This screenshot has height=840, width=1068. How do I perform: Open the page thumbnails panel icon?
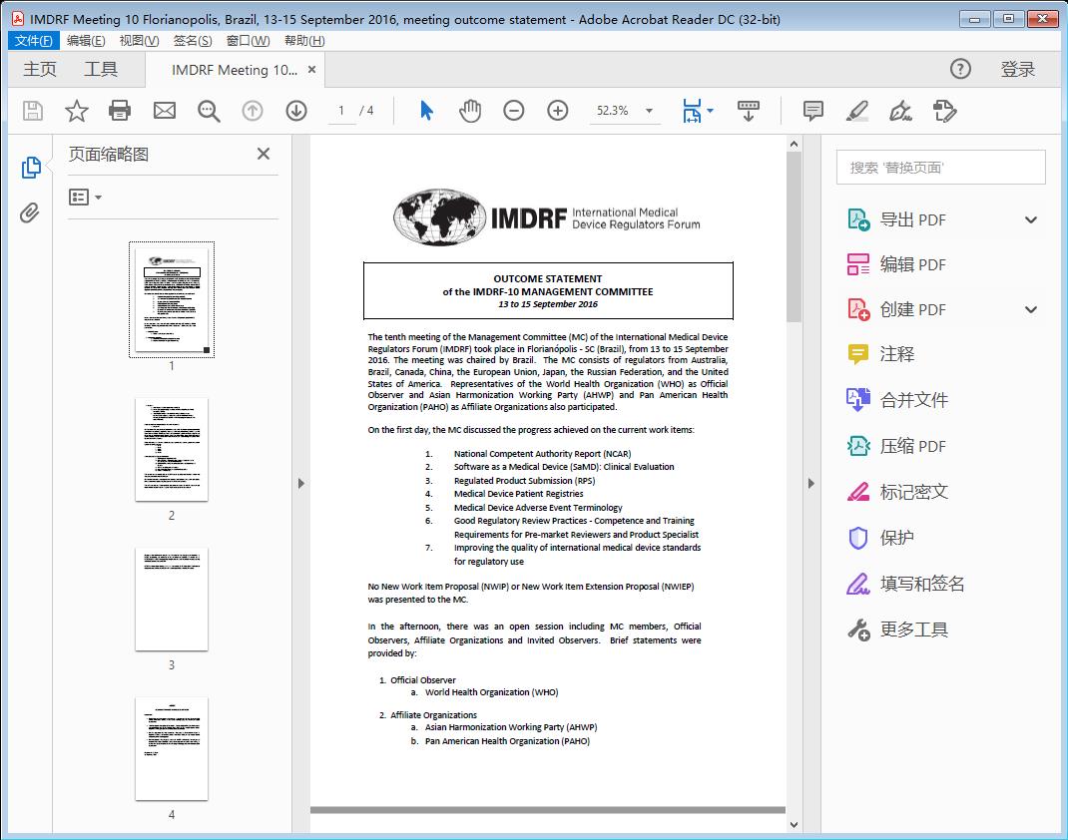[x=30, y=167]
